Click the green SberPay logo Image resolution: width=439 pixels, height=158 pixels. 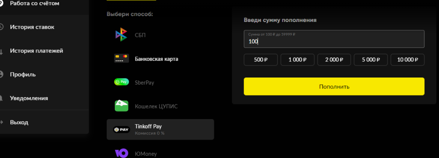[x=121, y=82]
